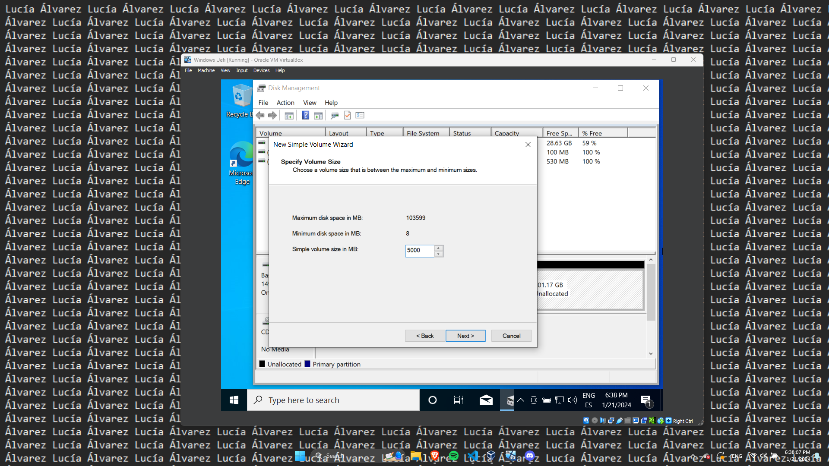This screenshot has width=829, height=466.
Task: Open the Action menu in Disk Management
Action: coord(285,103)
